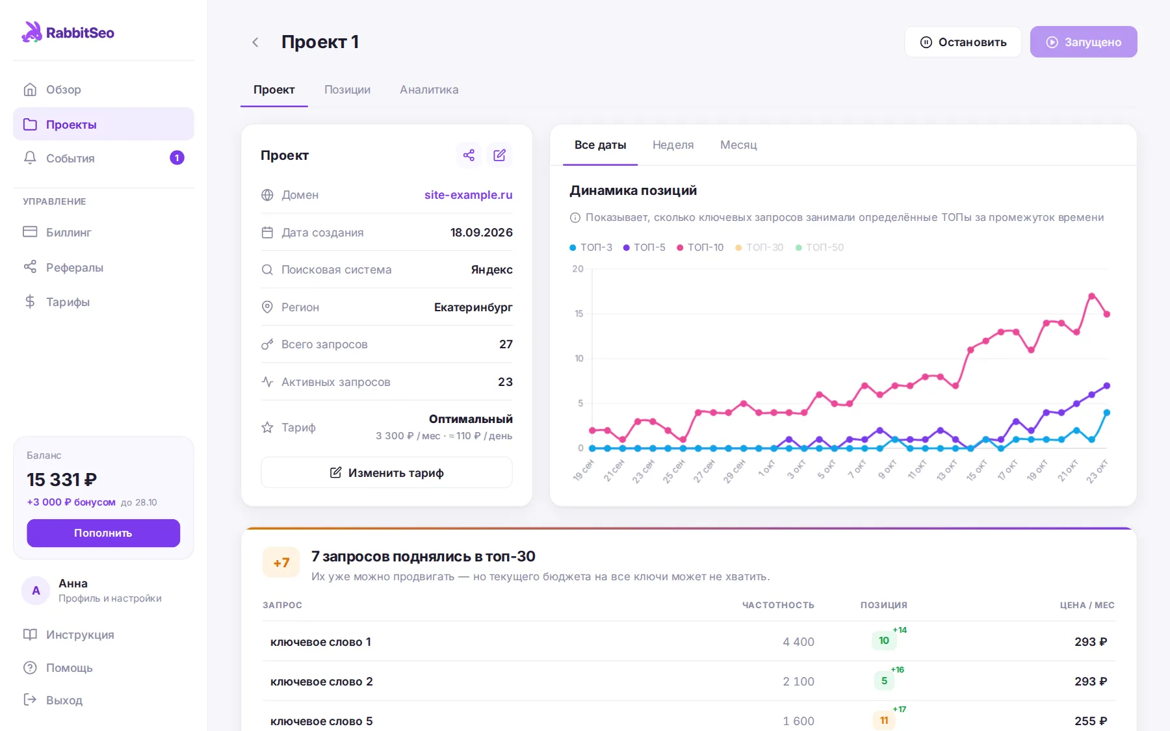The height and width of the screenshot is (731, 1170).
Task: Open Профиль и настройки
Action: point(110,598)
